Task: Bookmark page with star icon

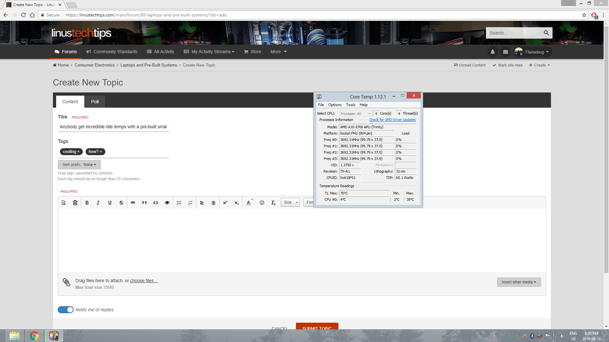Action: [584, 15]
